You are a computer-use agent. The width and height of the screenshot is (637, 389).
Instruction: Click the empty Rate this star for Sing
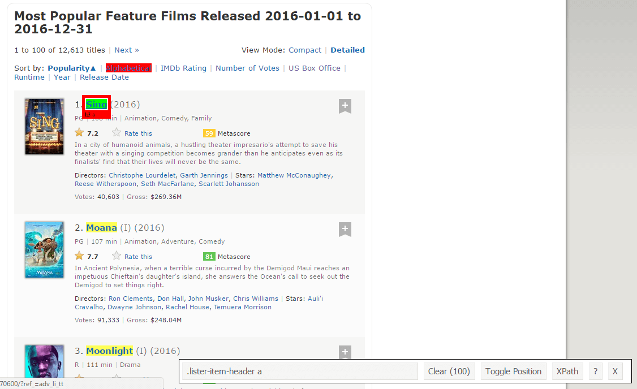117,133
